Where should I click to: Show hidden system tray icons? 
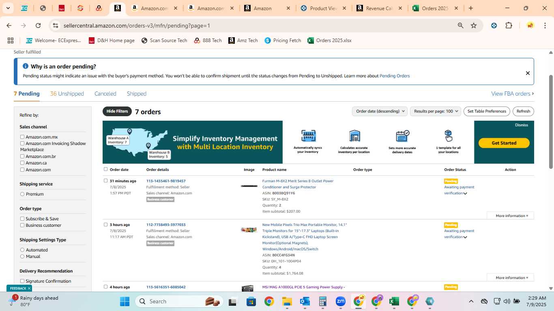point(471,301)
